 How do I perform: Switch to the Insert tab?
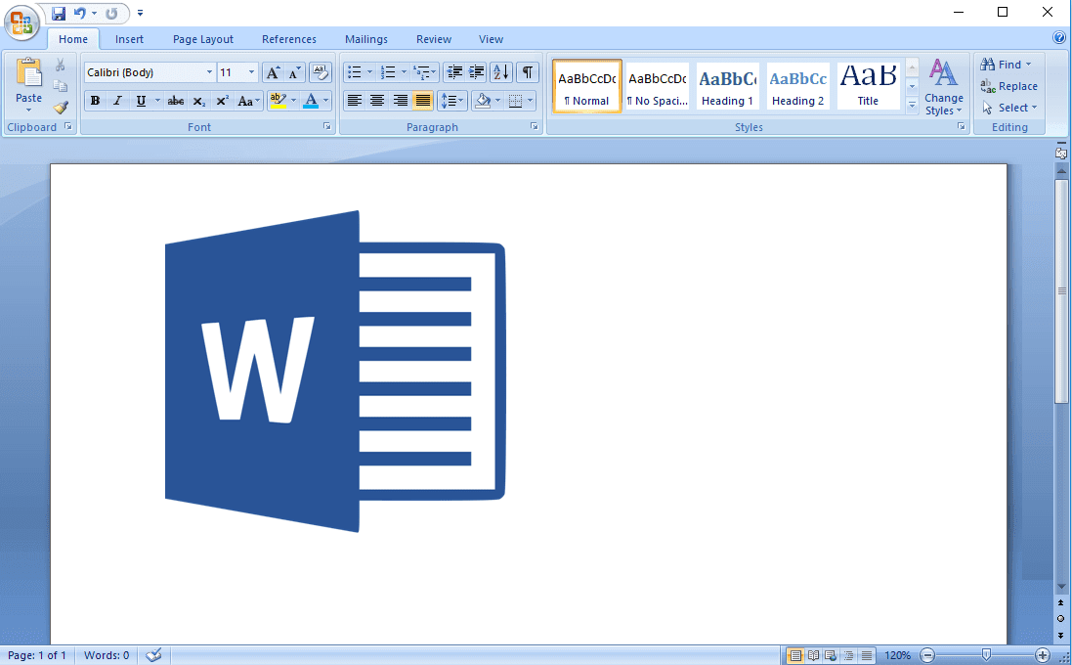tap(129, 39)
